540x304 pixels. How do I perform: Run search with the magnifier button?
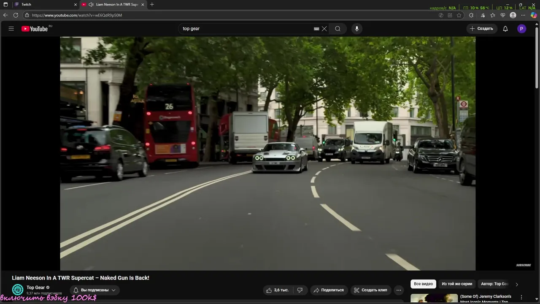[337, 29]
